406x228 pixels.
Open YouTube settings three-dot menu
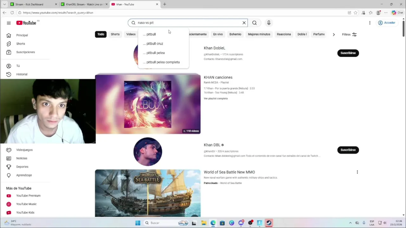click(370, 23)
